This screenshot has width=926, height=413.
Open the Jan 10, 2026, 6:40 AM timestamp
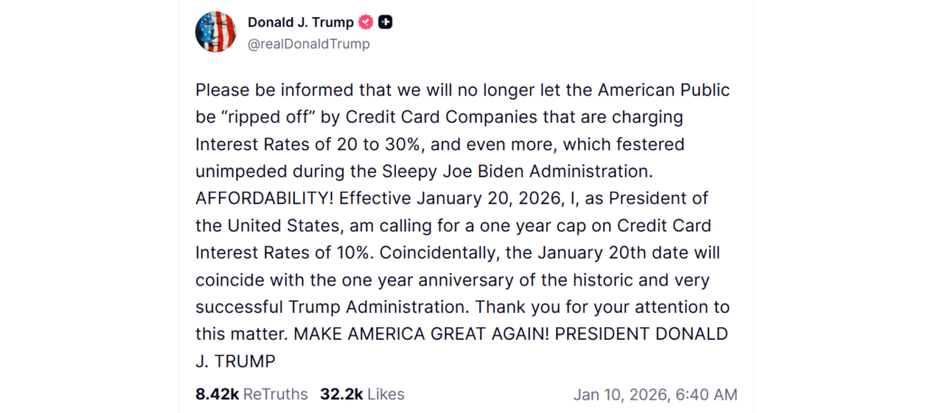[655, 394]
